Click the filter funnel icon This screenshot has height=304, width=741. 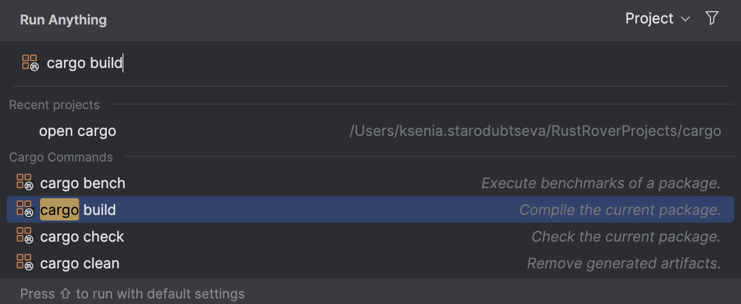coord(712,18)
